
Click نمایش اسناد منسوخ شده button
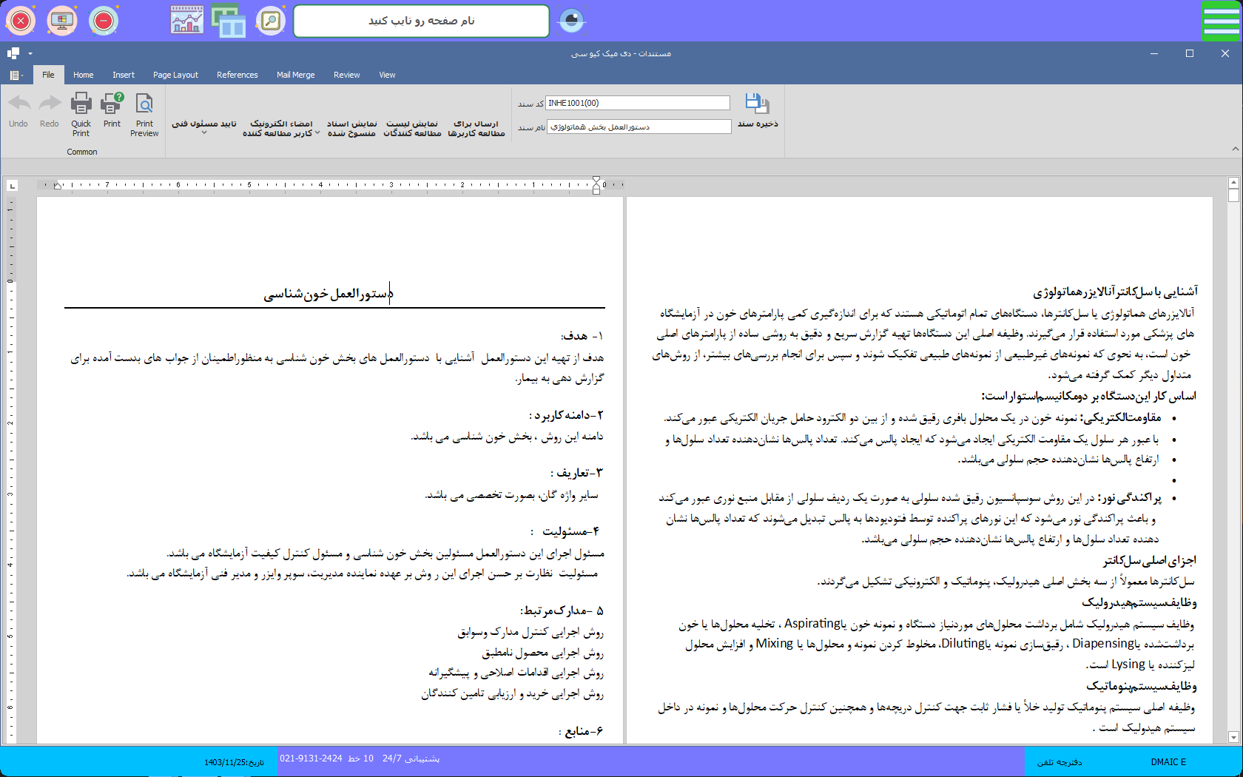tap(351, 128)
